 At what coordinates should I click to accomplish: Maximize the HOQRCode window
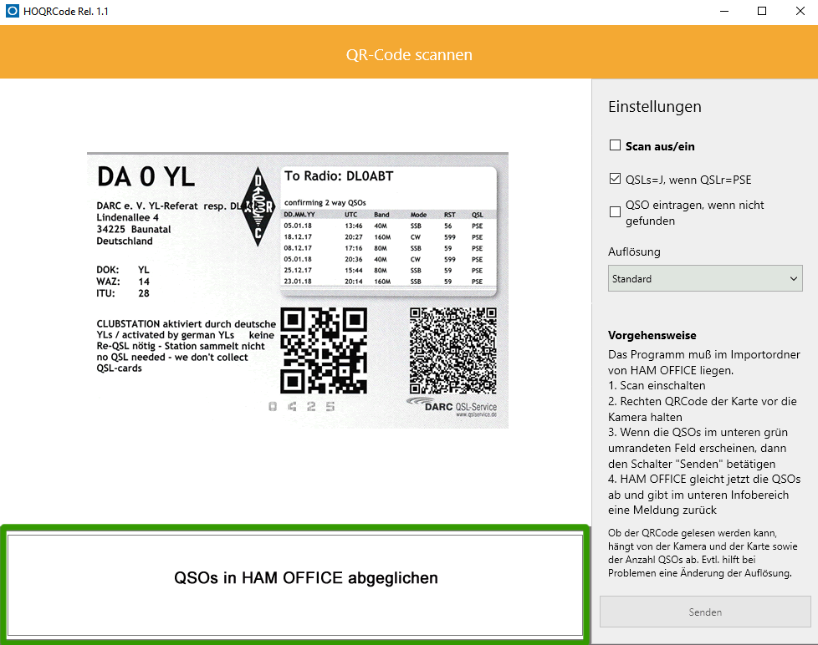click(x=762, y=11)
